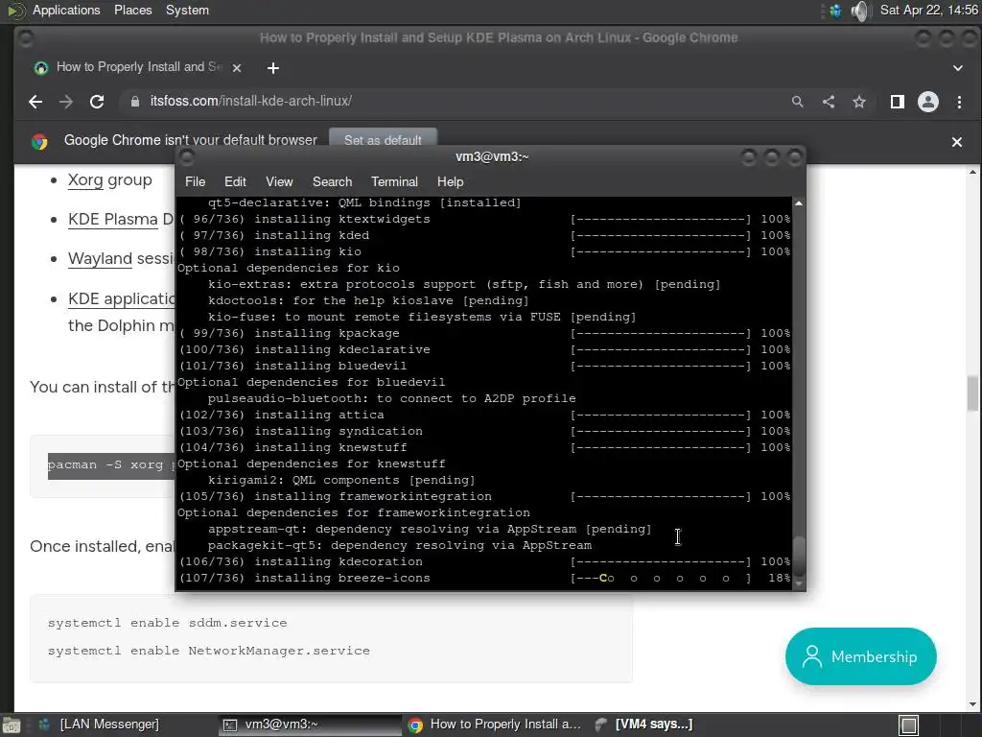
Task: Open Chrome's zoom magnifier icon
Action: [797, 102]
